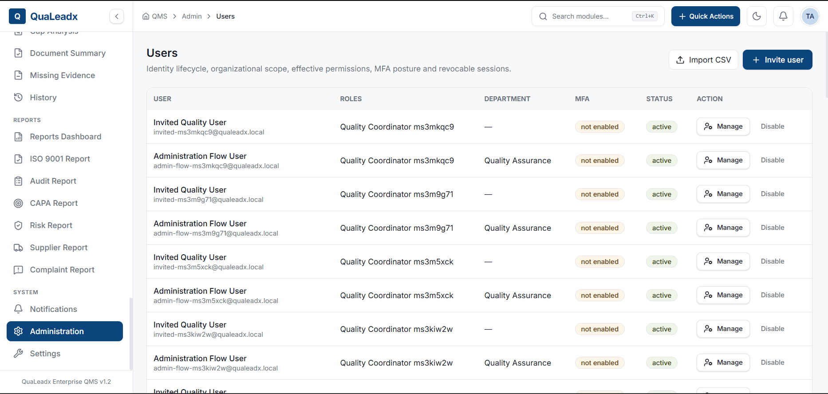
Task: Click the search magnifier icon
Action: 543,16
